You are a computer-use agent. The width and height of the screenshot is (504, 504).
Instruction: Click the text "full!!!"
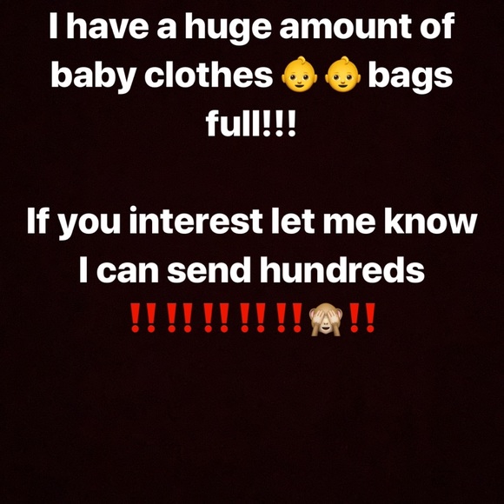point(250,123)
